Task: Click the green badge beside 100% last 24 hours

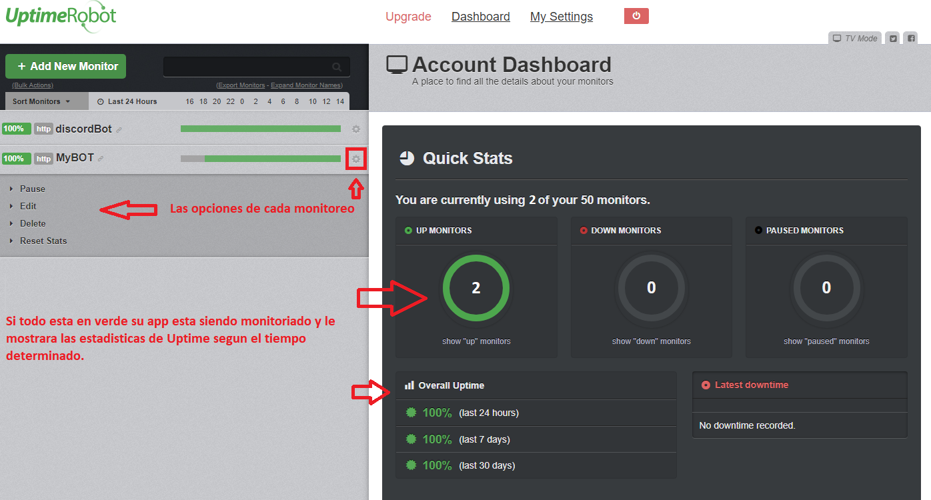Action: click(411, 413)
